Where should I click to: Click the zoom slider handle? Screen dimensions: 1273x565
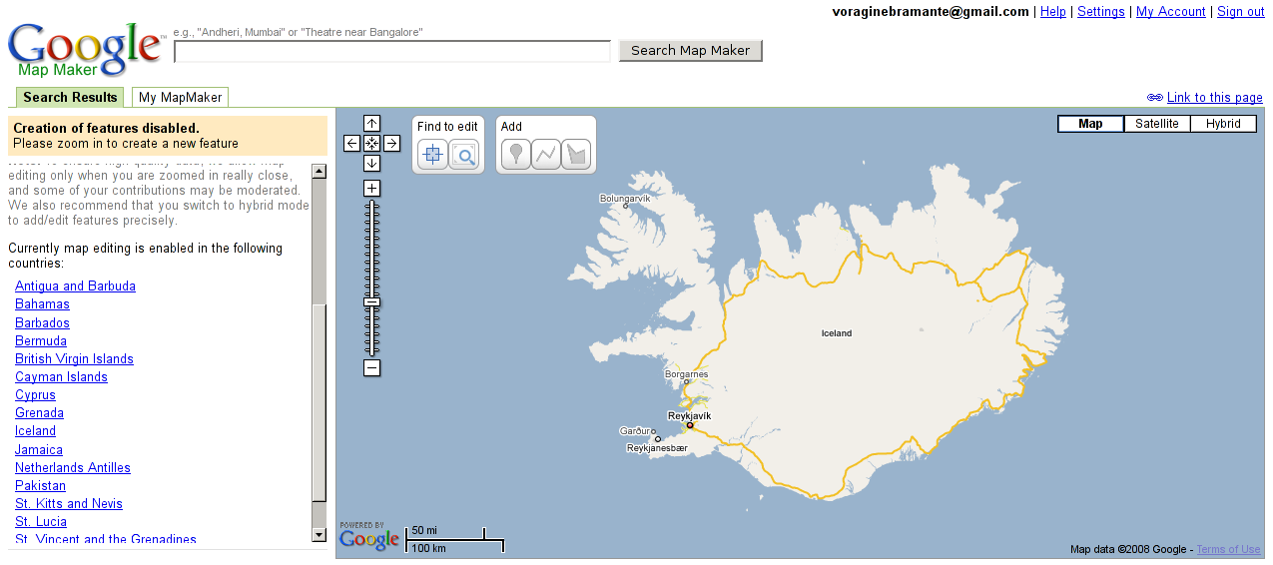(x=371, y=301)
